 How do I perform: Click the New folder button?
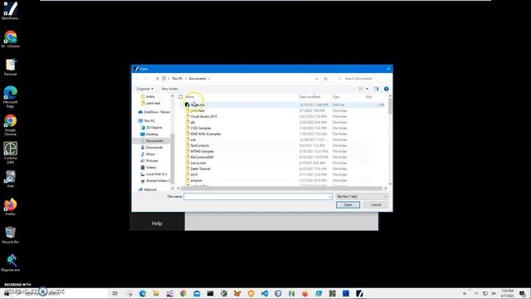[x=169, y=89]
